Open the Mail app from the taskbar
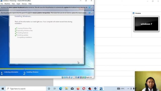 pos(72,89)
